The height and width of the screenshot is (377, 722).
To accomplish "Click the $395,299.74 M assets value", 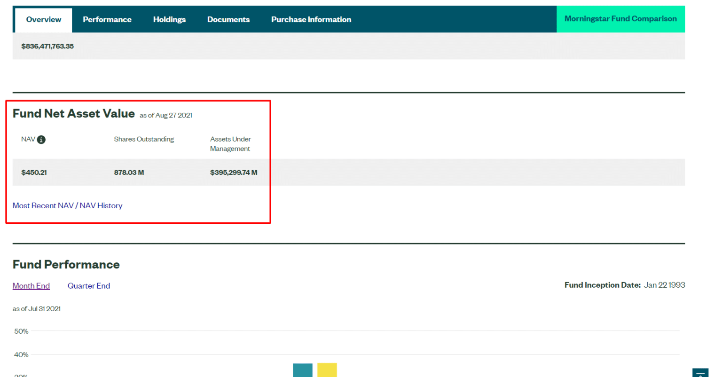I will click(x=234, y=173).
